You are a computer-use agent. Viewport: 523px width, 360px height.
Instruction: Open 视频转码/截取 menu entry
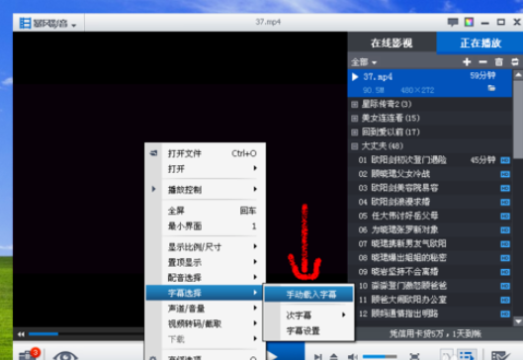click(x=206, y=323)
